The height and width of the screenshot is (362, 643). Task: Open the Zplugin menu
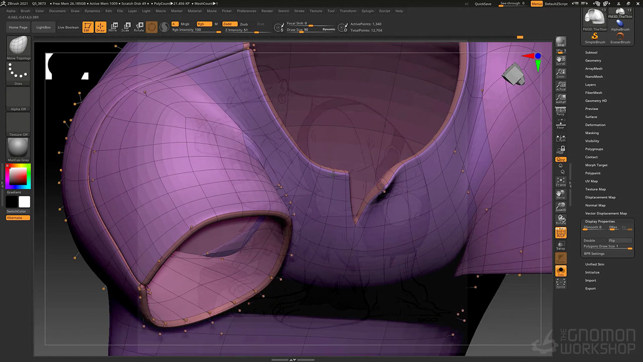tap(367, 11)
